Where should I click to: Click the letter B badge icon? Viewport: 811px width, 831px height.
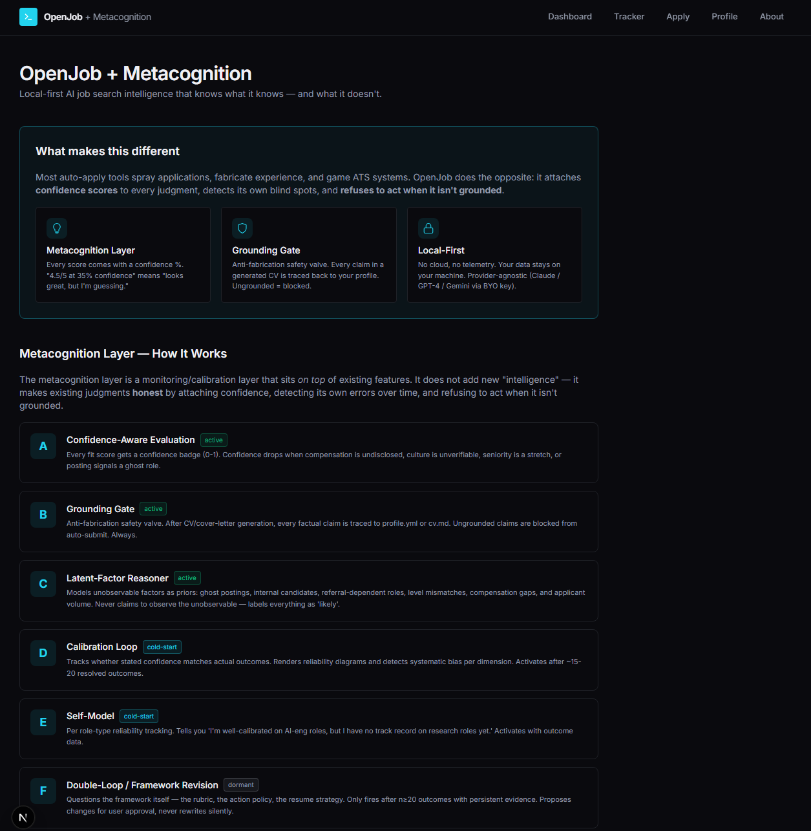[43, 515]
